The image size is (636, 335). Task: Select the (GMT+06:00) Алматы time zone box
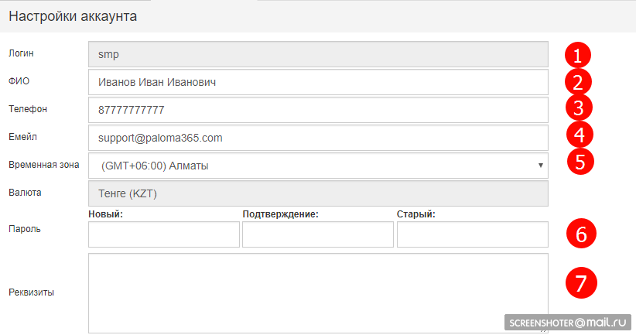click(309, 166)
